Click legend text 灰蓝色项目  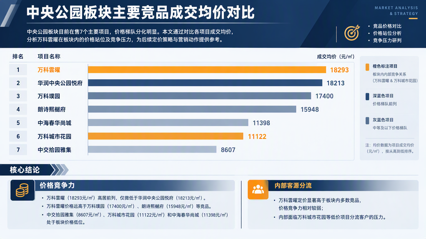383,120
